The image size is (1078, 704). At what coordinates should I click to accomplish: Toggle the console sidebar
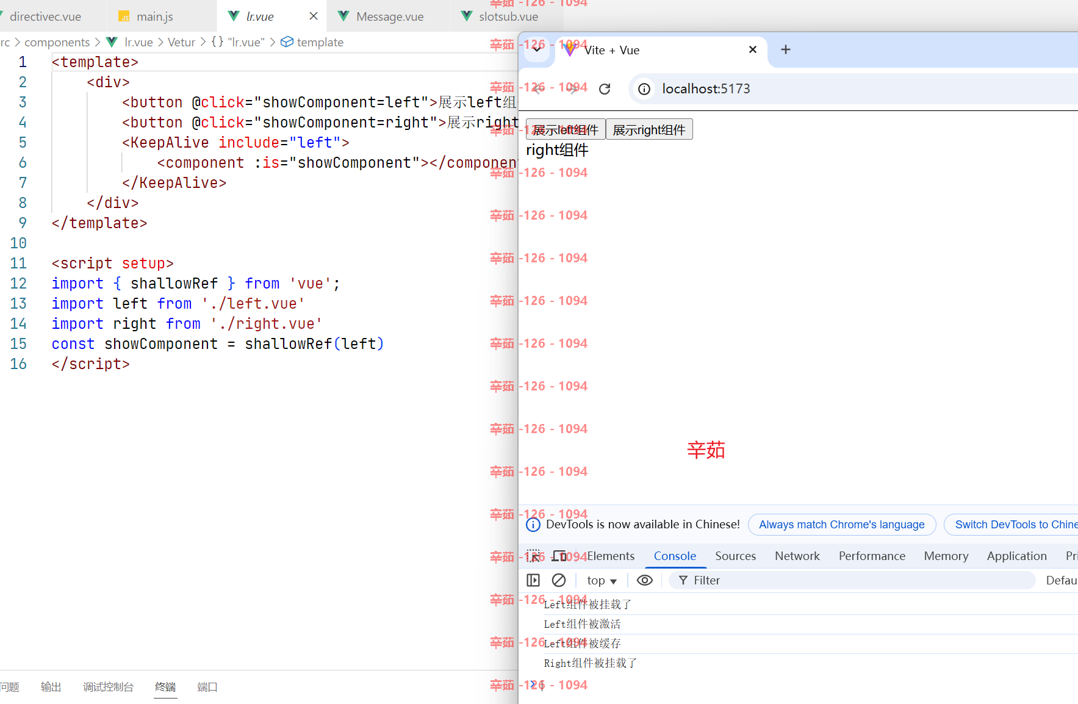[533, 580]
